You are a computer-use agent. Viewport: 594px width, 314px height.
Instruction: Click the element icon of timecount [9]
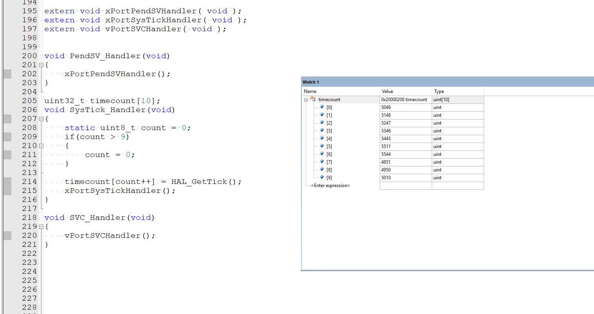coord(322,177)
